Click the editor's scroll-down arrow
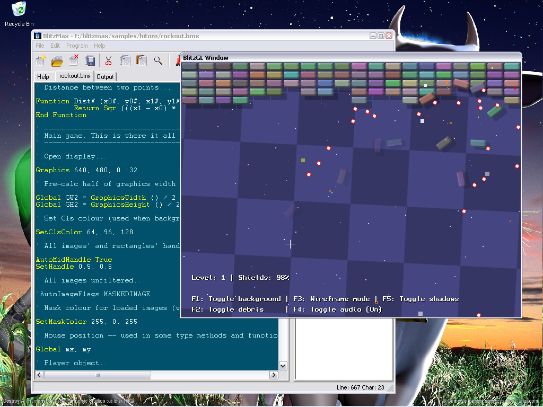The height and width of the screenshot is (407, 543). click(283, 366)
